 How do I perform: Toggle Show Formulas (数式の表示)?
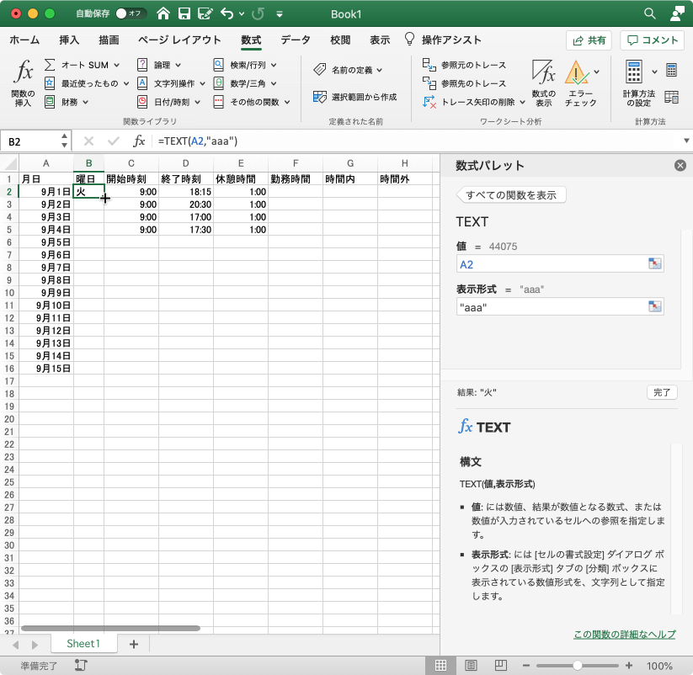(543, 83)
